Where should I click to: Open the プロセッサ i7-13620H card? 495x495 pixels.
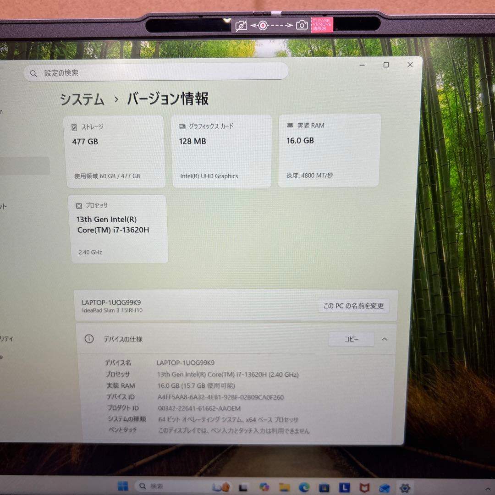(x=118, y=229)
